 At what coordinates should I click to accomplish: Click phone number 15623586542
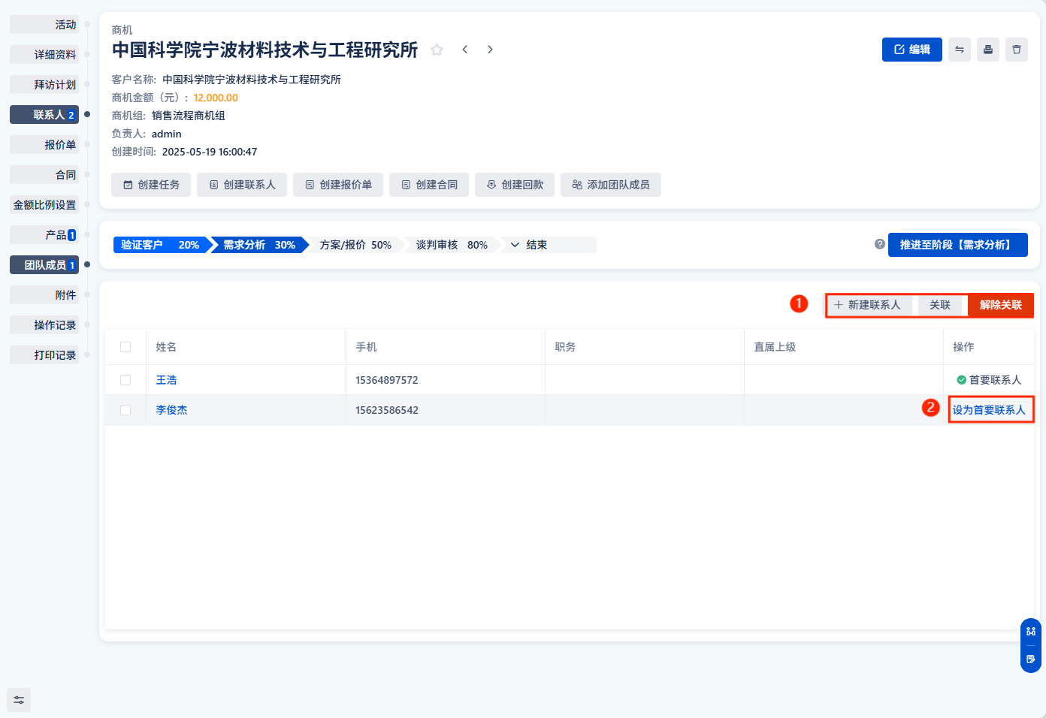387,410
